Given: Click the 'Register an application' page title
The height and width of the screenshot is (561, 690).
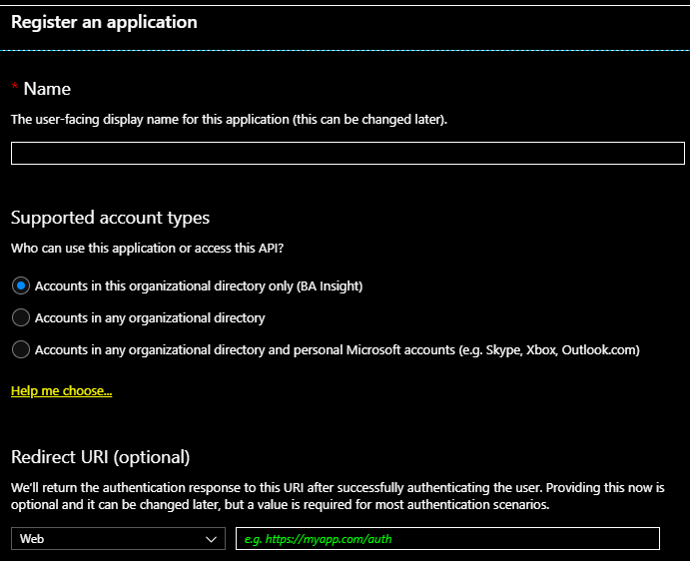Looking at the screenshot, I should 104,21.
